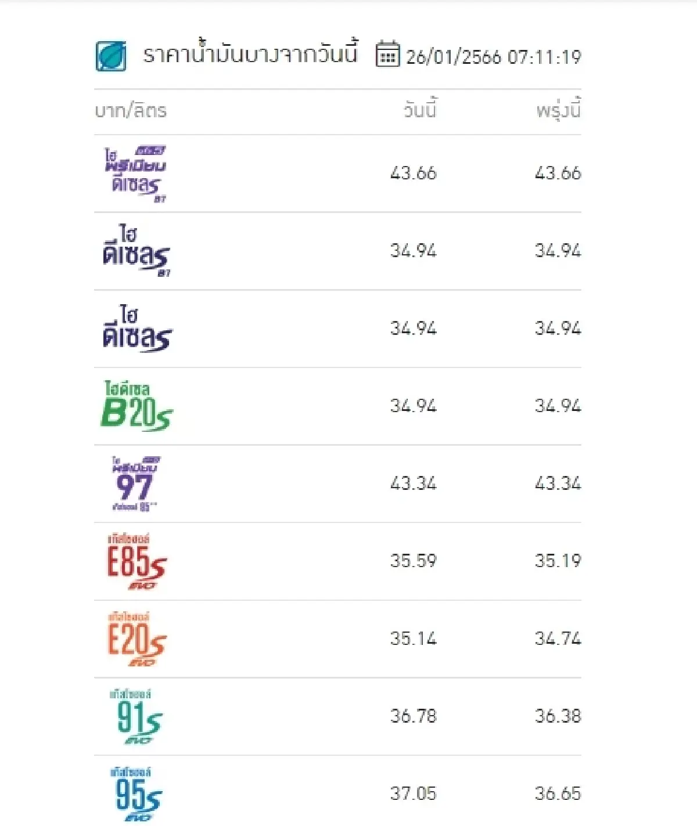Click tomorrow's E85 price 35.19

pyautogui.click(x=558, y=561)
